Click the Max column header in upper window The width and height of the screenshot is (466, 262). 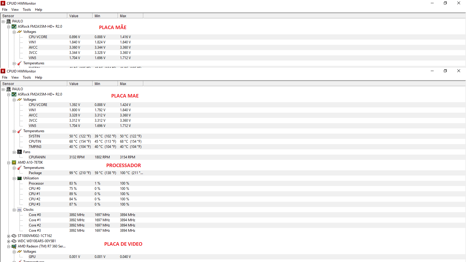pos(130,16)
